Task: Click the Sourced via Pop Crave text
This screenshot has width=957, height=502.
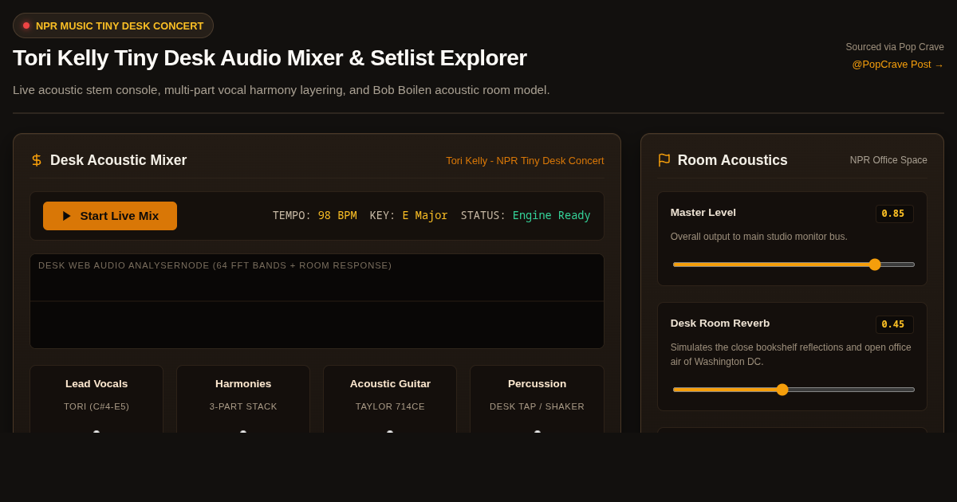Action: coord(895,47)
